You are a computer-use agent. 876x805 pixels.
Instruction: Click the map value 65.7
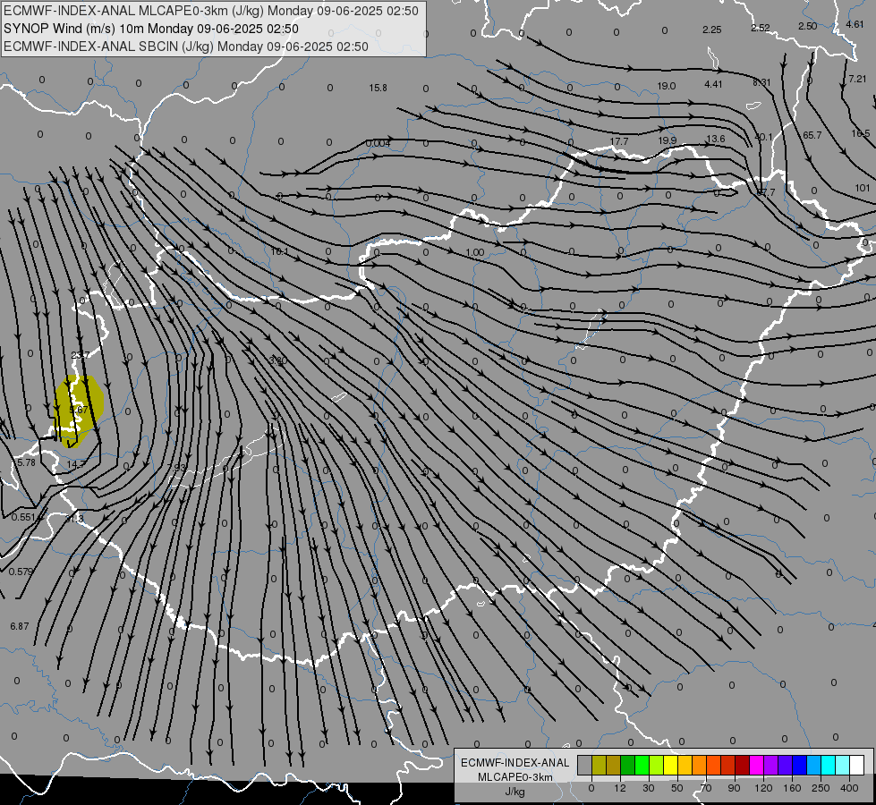(x=812, y=135)
